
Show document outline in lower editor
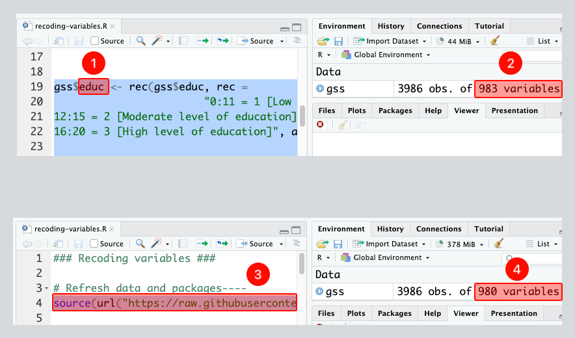[x=296, y=243]
